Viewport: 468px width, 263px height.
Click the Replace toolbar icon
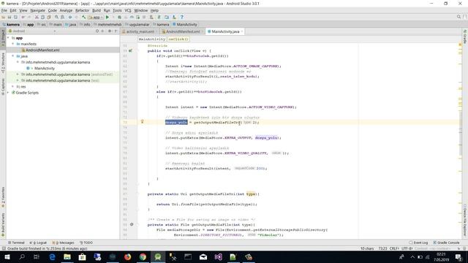(62, 18)
